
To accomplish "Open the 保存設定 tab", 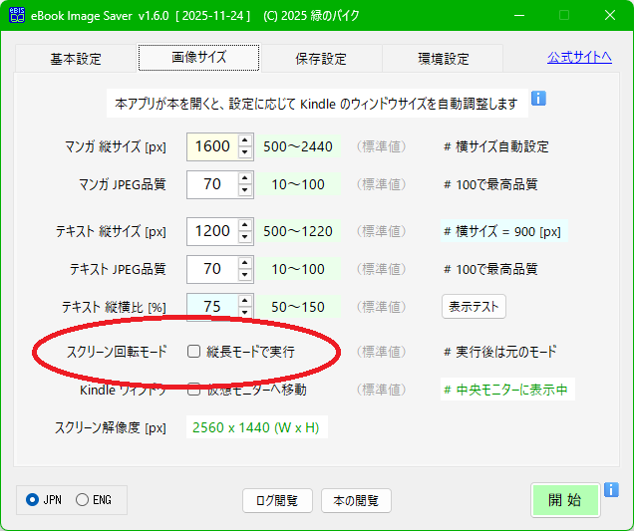I will click(321, 59).
